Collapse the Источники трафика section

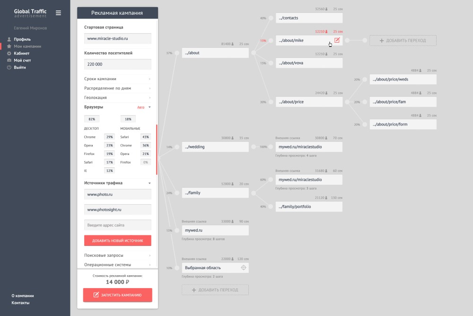tap(149, 183)
